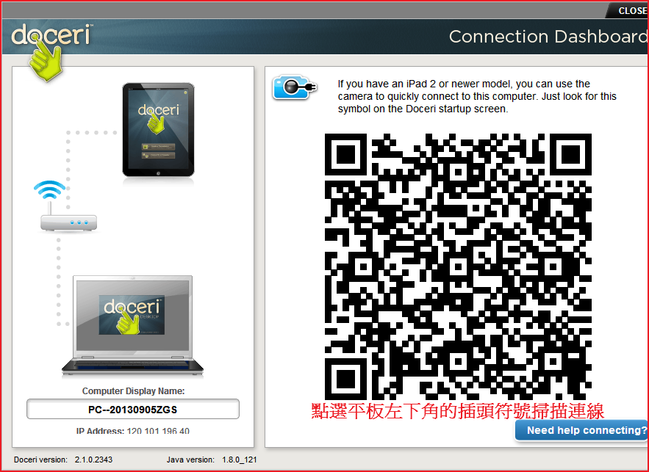Edit the Computer Display Name field
Viewport: 649px width, 472px height.
[133, 409]
